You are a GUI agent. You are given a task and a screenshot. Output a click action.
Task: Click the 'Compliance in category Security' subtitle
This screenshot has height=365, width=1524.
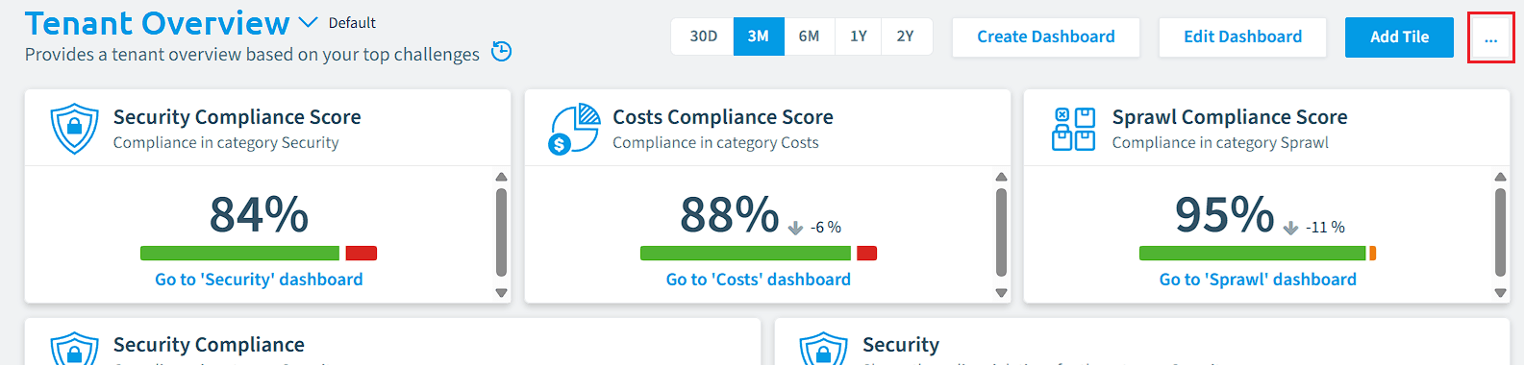226,142
